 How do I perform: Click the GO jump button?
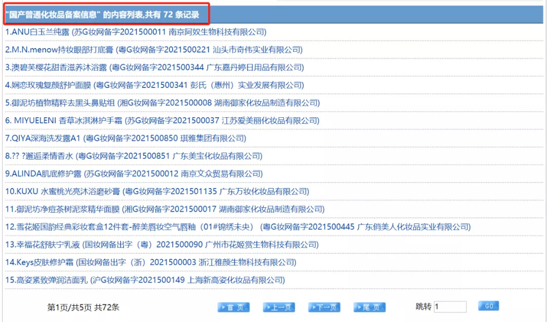click(488, 306)
